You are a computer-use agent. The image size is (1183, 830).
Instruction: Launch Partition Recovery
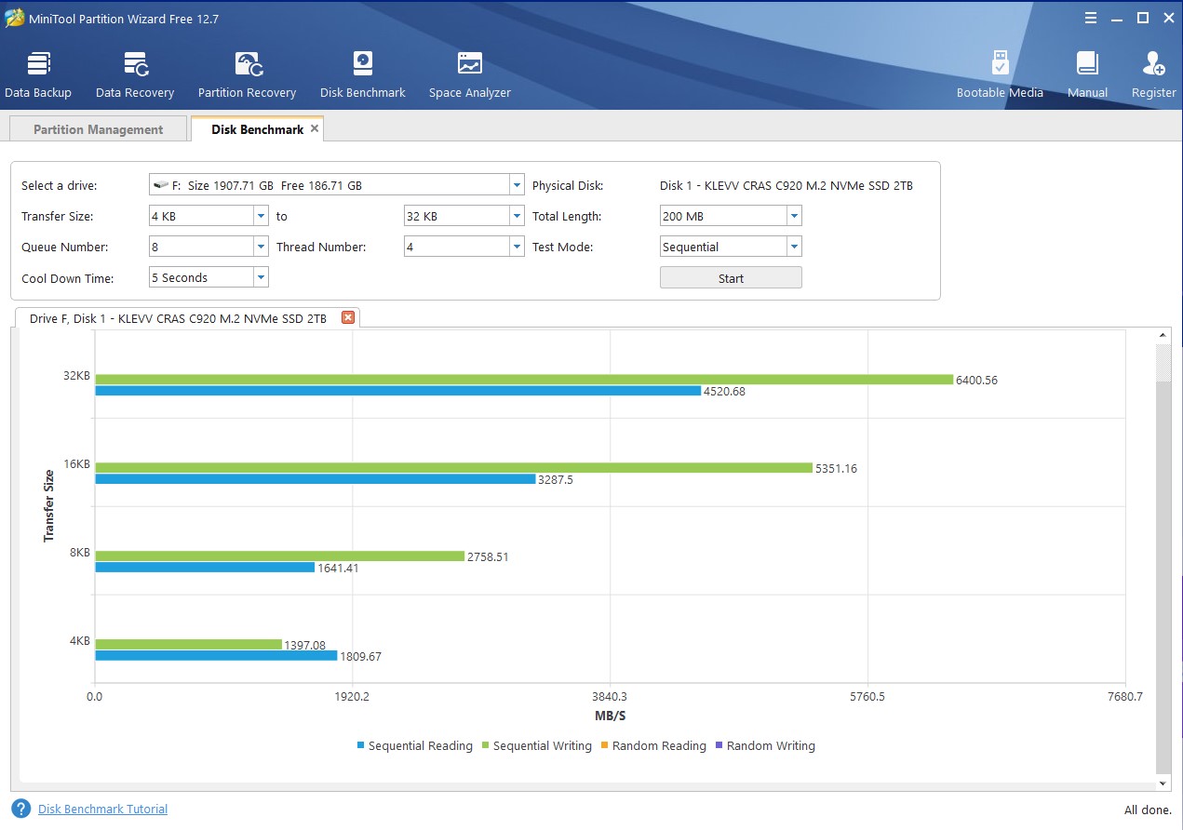click(247, 74)
